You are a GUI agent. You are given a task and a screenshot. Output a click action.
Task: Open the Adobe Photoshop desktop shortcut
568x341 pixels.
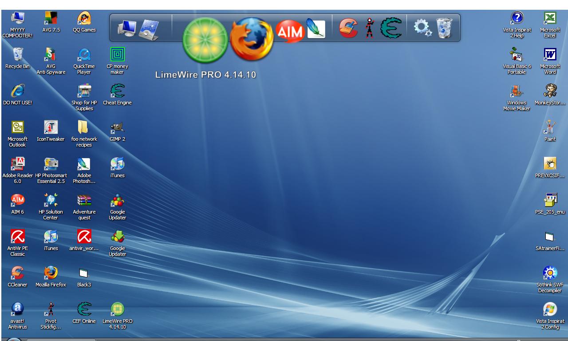coord(84,171)
